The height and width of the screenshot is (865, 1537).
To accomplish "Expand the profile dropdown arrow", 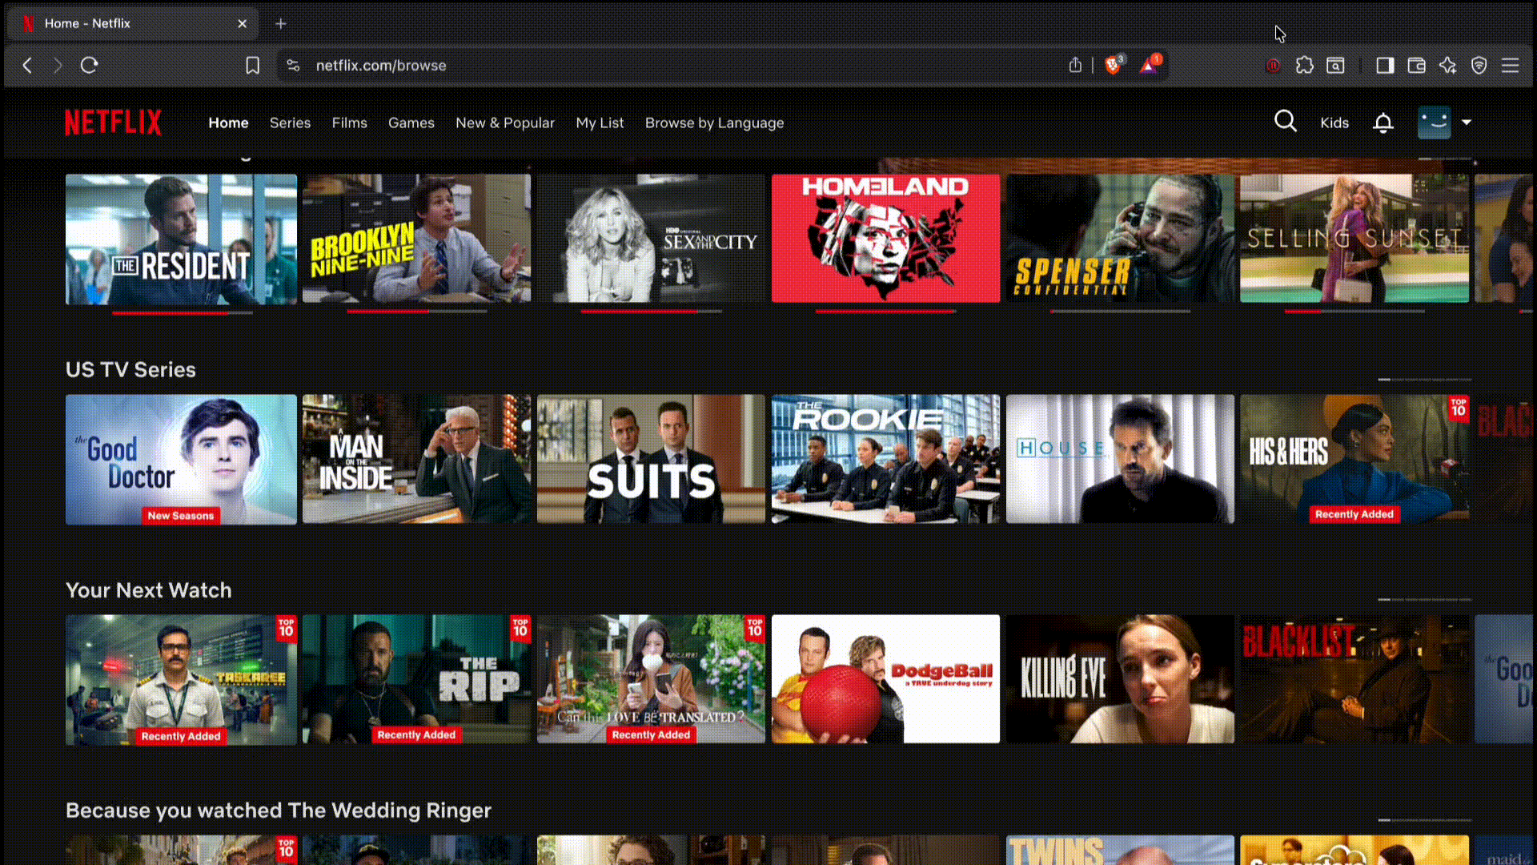I will pos(1467,123).
